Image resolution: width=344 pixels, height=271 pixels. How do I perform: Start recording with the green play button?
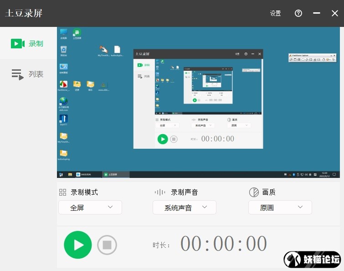pos(77,245)
